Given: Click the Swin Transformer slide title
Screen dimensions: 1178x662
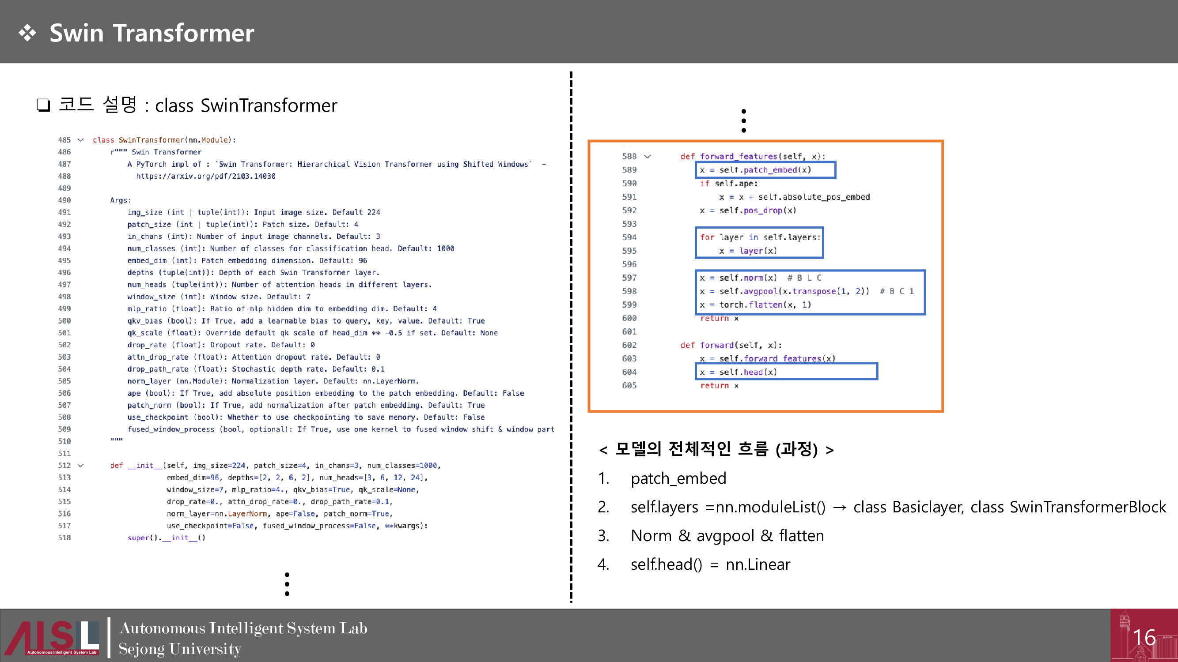Looking at the screenshot, I should [x=152, y=33].
